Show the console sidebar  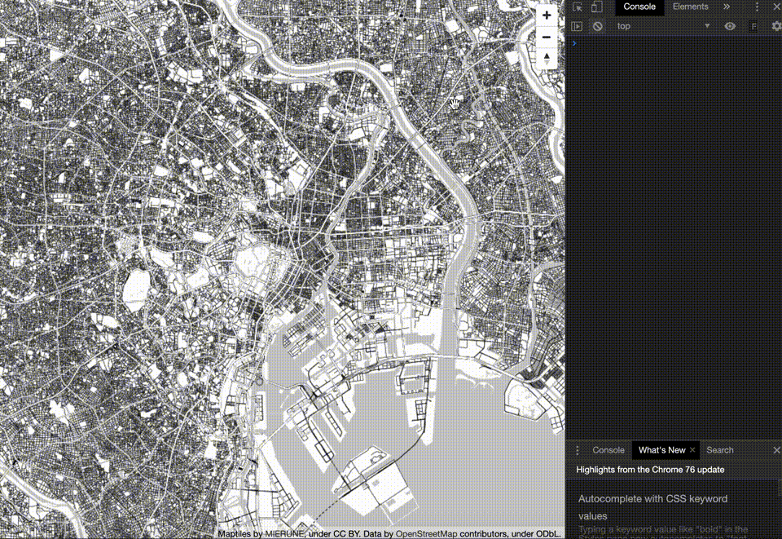(577, 26)
